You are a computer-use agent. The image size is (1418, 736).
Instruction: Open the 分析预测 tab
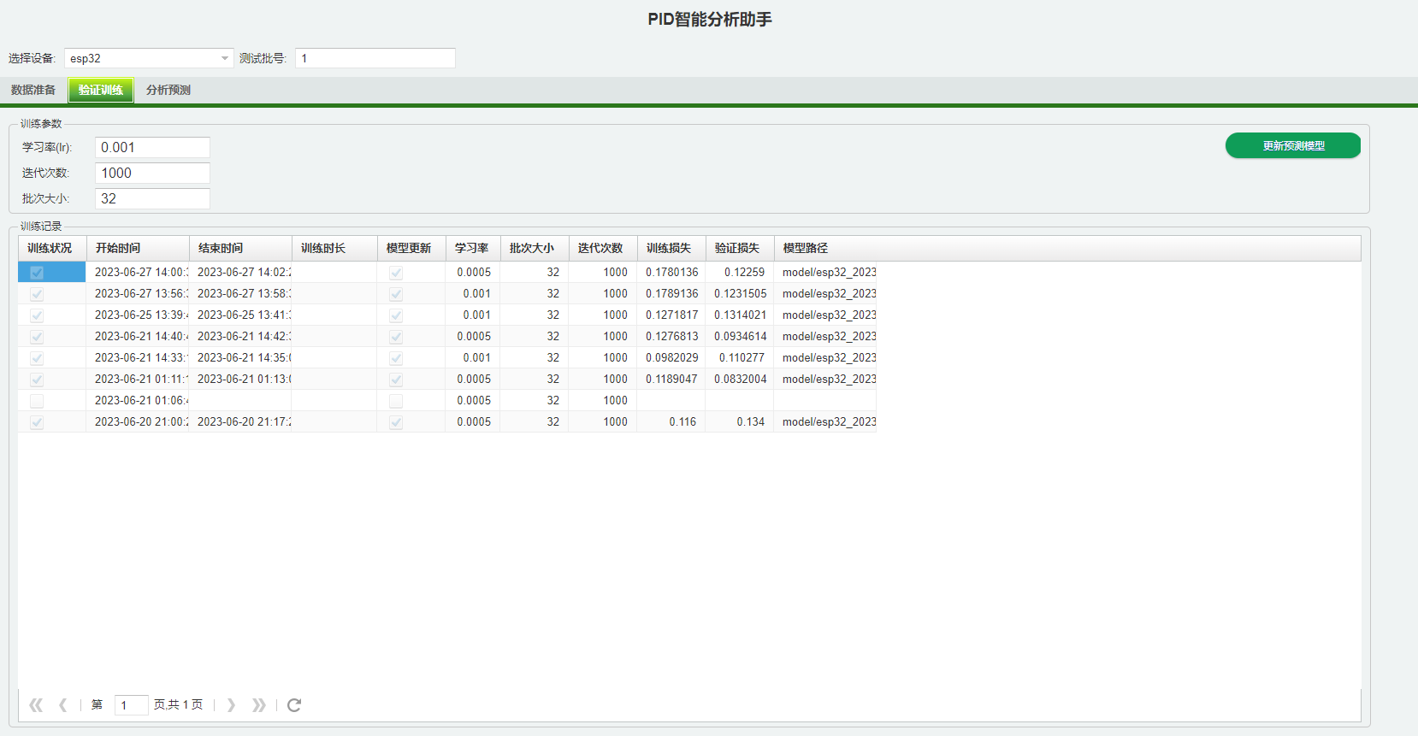click(168, 90)
